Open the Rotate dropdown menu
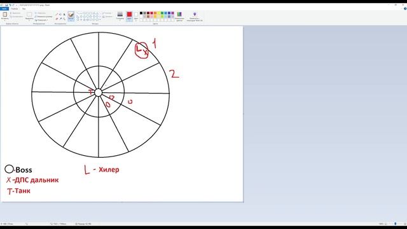Image resolution: width=407 pixels, height=229 pixels. [41, 20]
